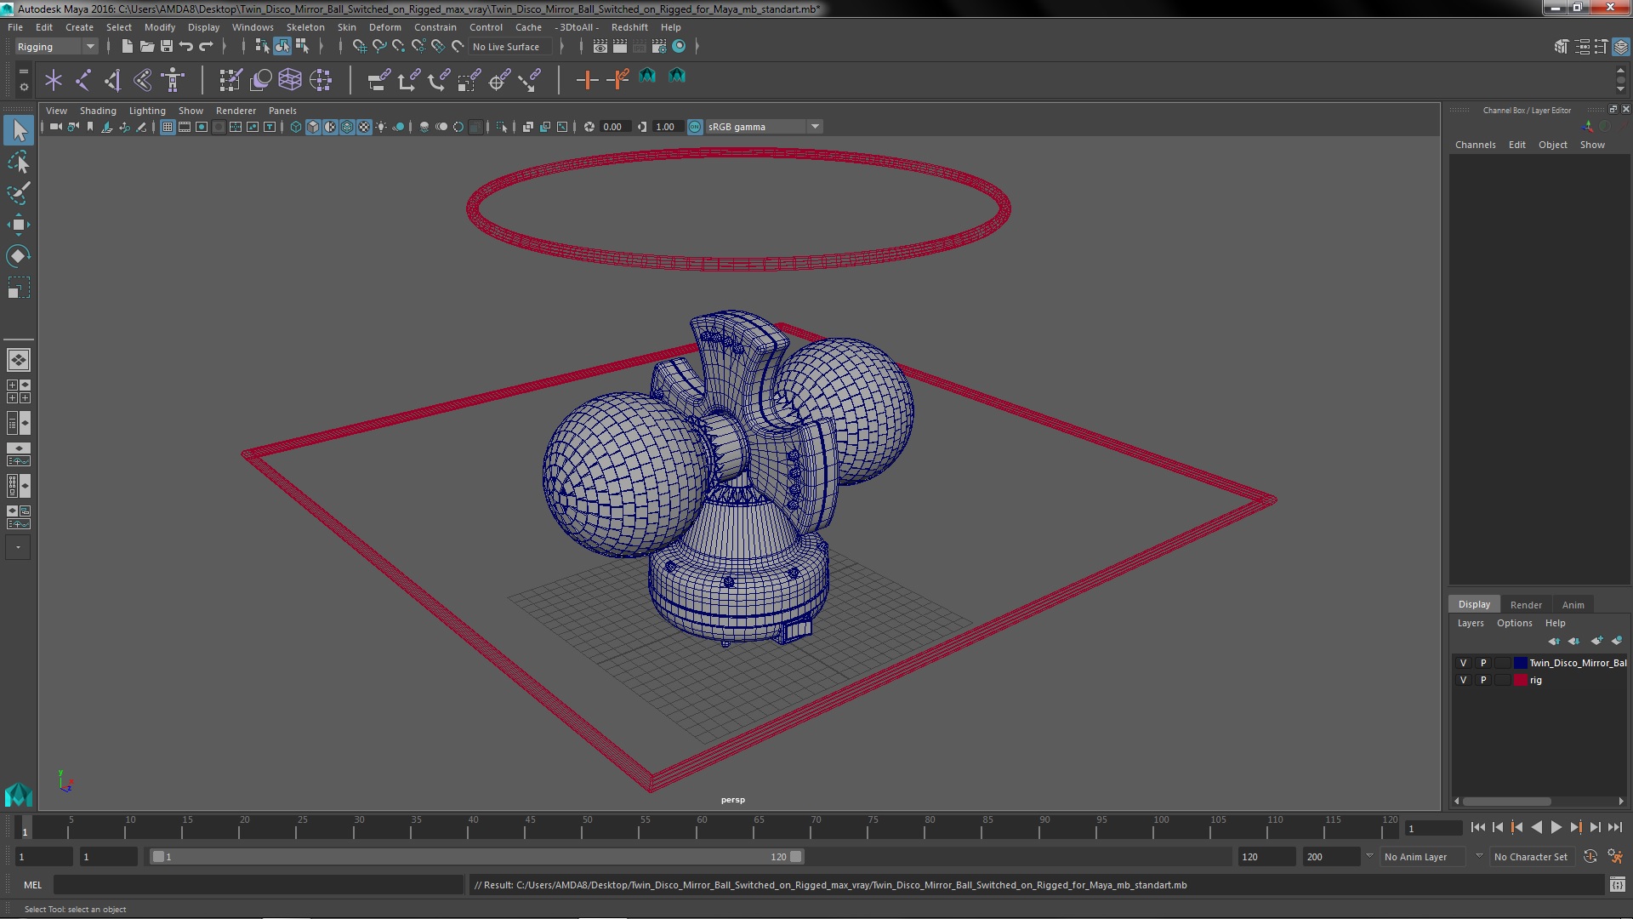Click the layer editor horizontal scrollbar
The height and width of the screenshot is (919, 1633).
(1506, 801)
